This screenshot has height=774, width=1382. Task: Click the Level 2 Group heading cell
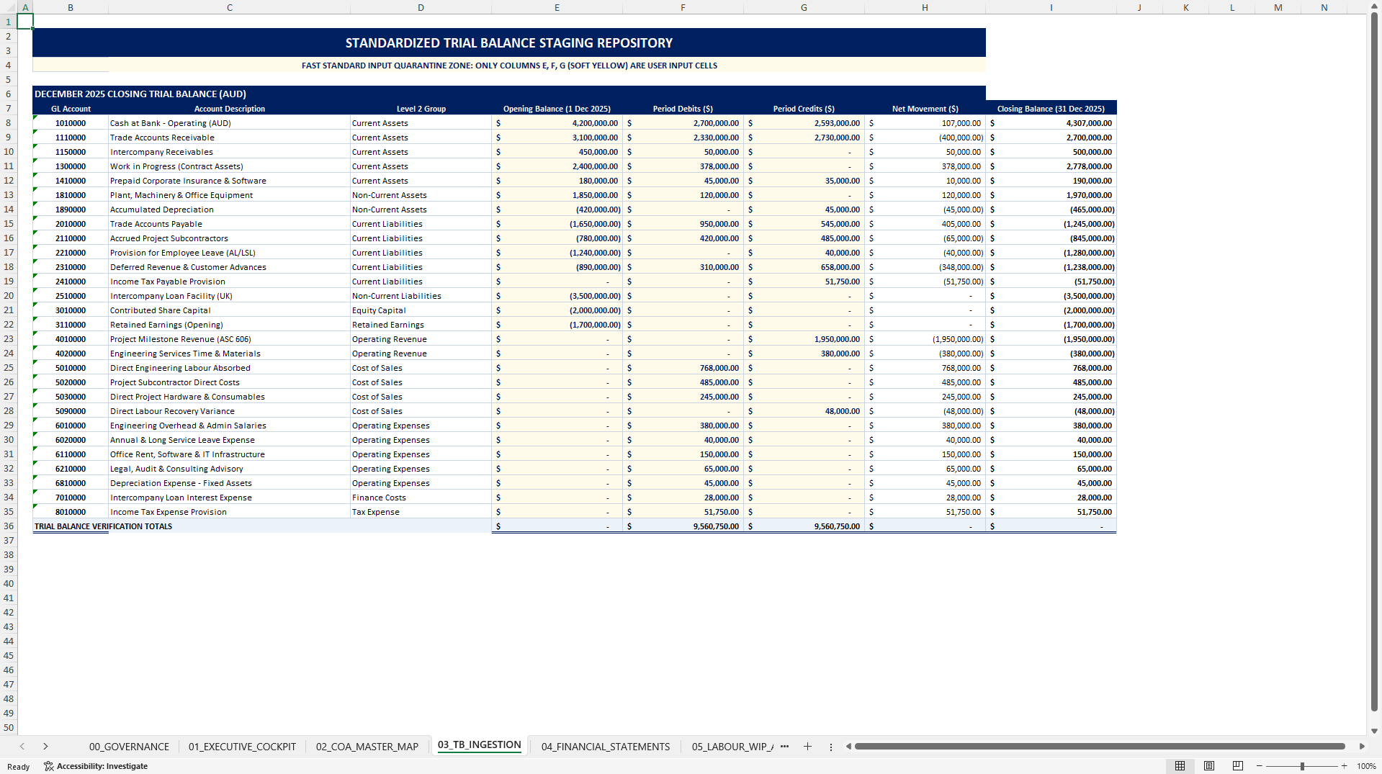coord(421,109)
